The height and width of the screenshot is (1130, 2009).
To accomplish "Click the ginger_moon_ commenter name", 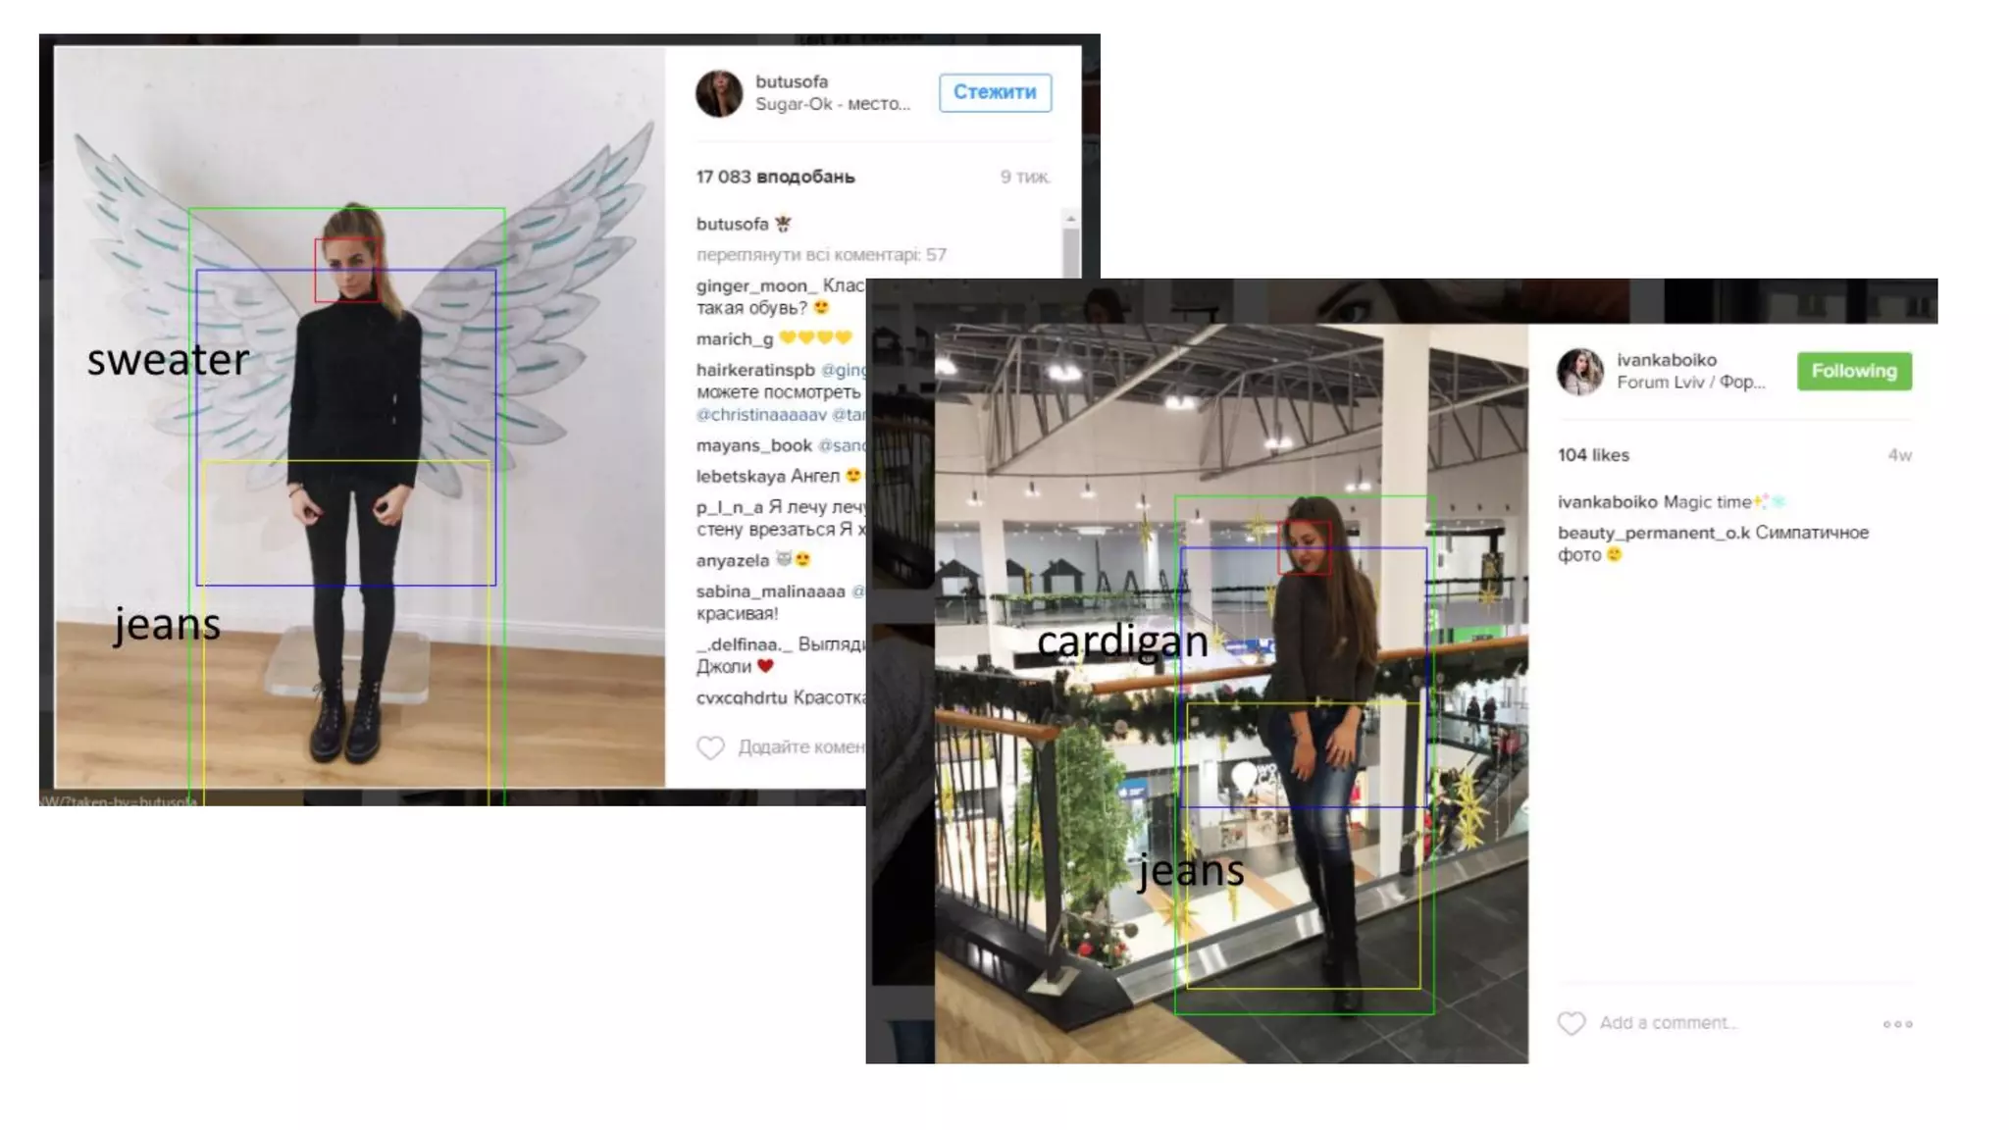I will pos(756,285).
